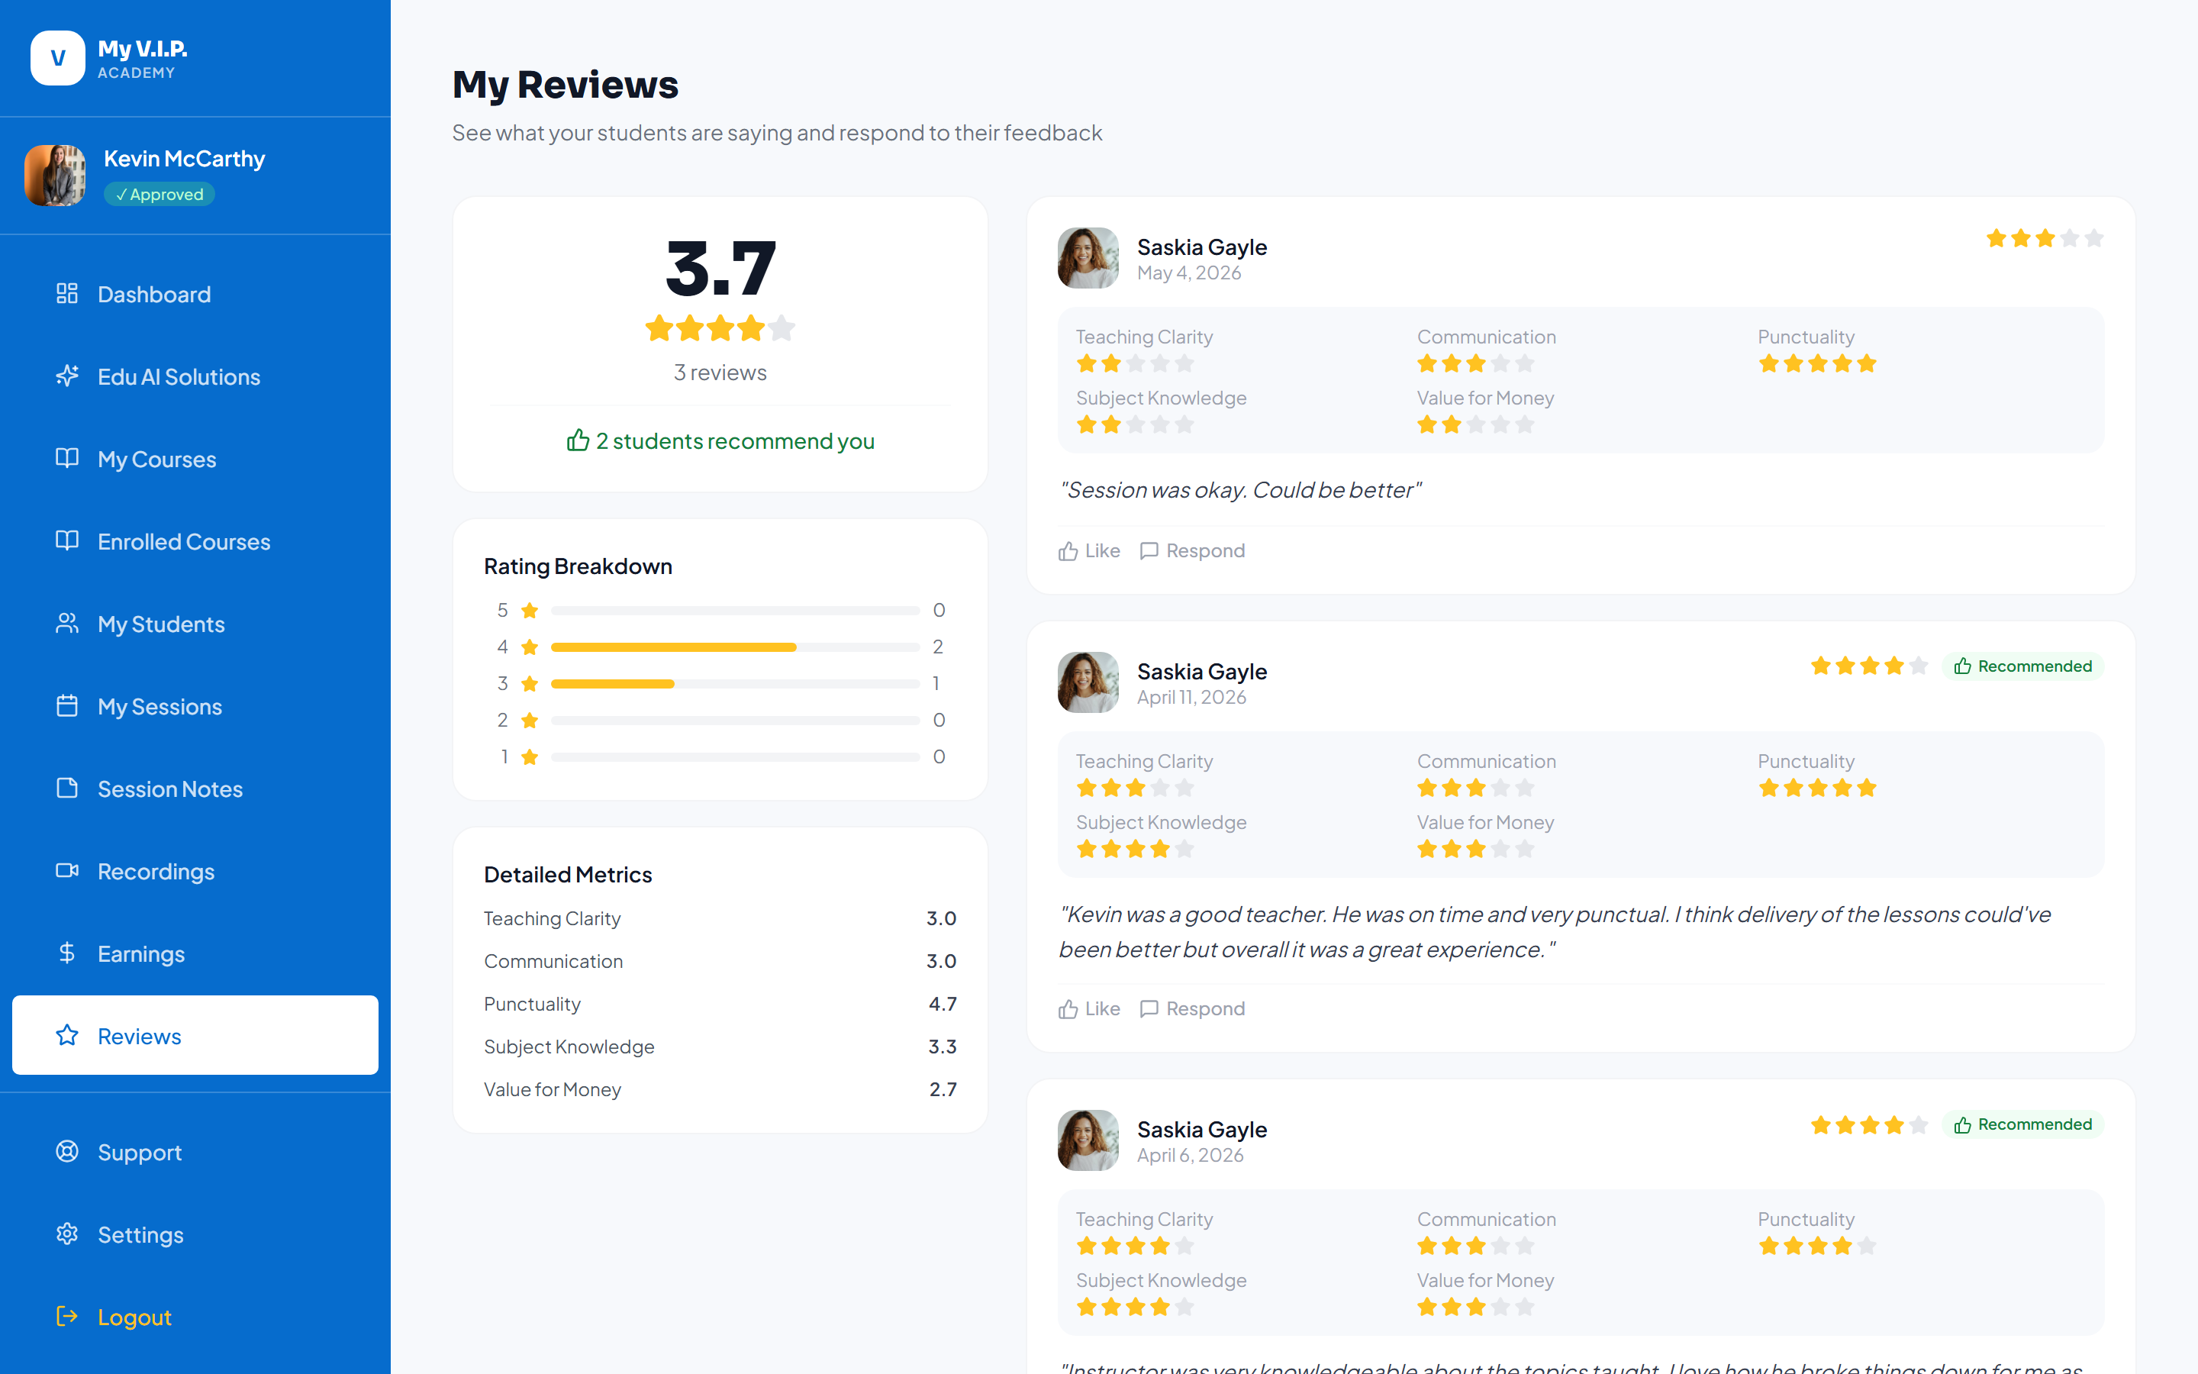Click Saskia Gayle's avatar on May 4 review
2198x1374 pixels.
[1088, 258]
